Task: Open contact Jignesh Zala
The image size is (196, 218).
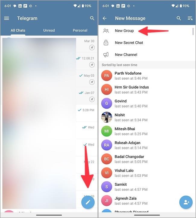Action: 147,200
